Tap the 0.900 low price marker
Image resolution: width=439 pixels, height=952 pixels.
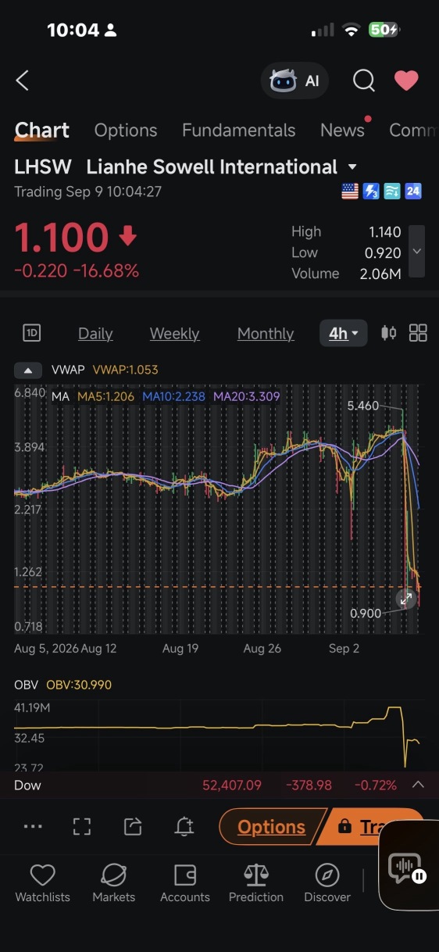366,614
